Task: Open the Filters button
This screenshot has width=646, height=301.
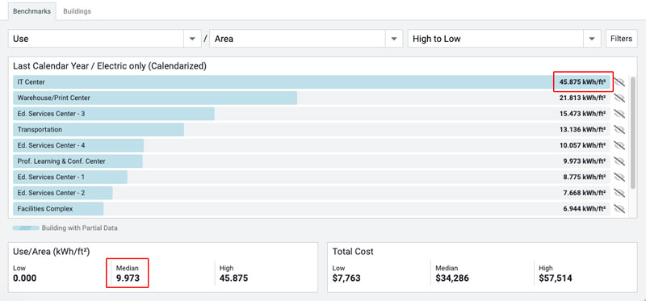Action: point(621,39)
